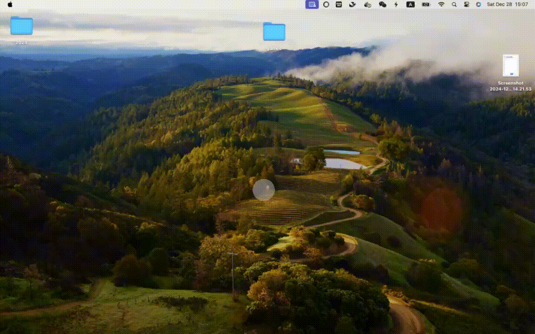Open the cloud sync status icon
535x334 pixels.
[367, 5]
